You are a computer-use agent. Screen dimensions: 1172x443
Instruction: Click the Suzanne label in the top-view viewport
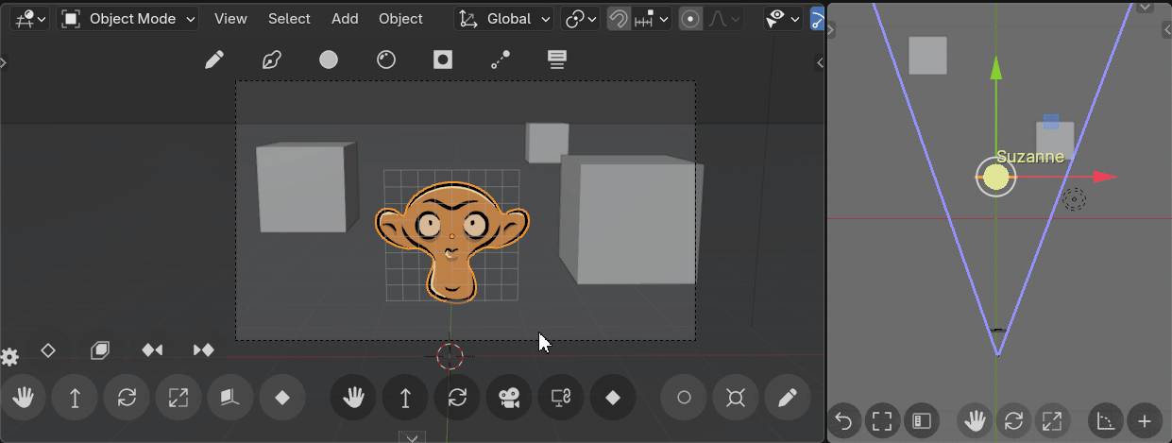[x=1030, y=157]
